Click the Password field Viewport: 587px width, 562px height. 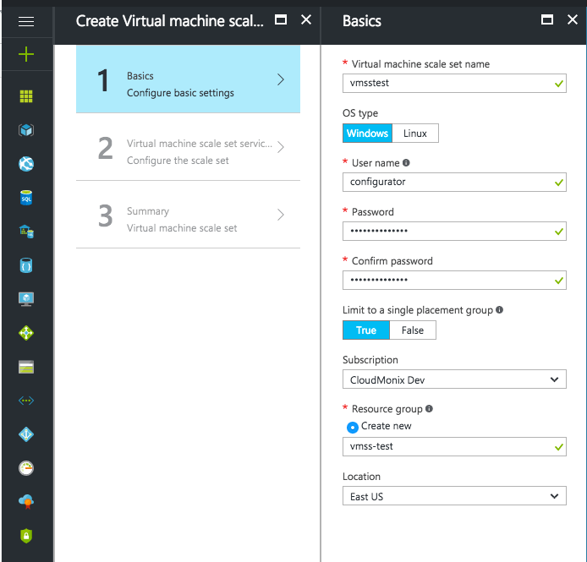point(454,232)
